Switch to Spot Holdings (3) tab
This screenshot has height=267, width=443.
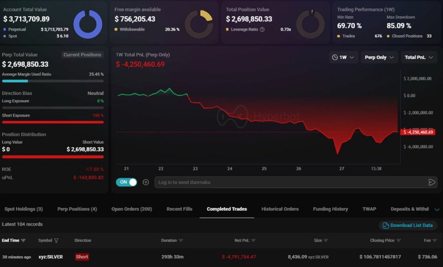[x=24, y=209]
